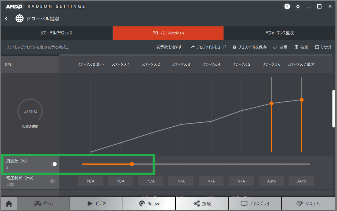This screenshot has width=337, height=211.
Task: Click the ファンおよびクロック速度の表示と構成 description text
Action: click(37, 47)
